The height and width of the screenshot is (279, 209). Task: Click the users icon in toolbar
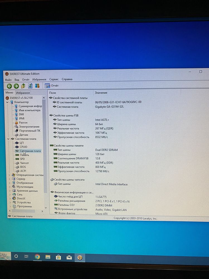(37, 86)
